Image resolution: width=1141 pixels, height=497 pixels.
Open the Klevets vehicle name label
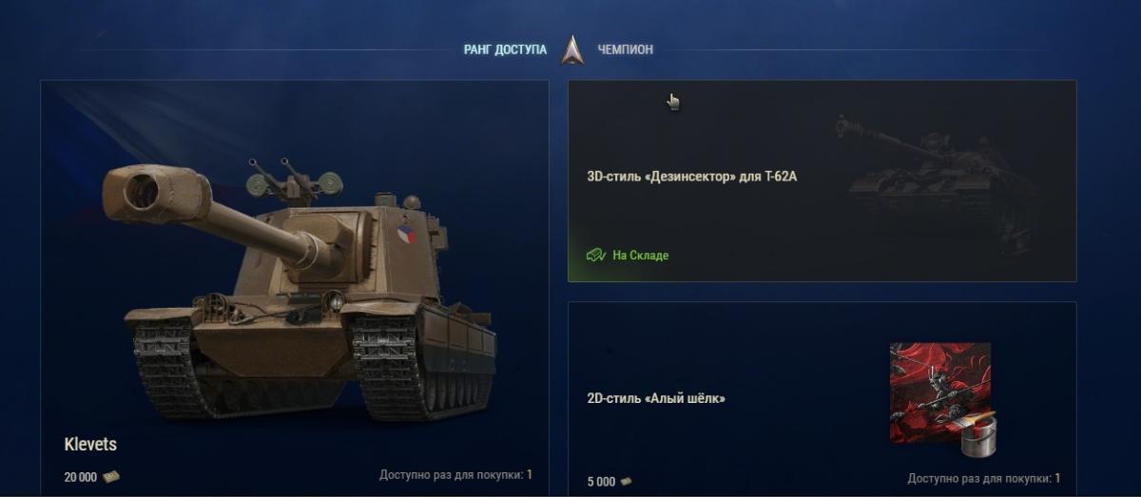click(90, 445)
